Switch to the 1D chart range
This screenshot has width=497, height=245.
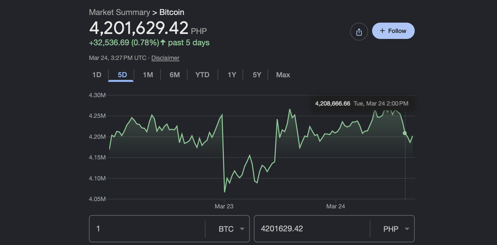(96, 75)
